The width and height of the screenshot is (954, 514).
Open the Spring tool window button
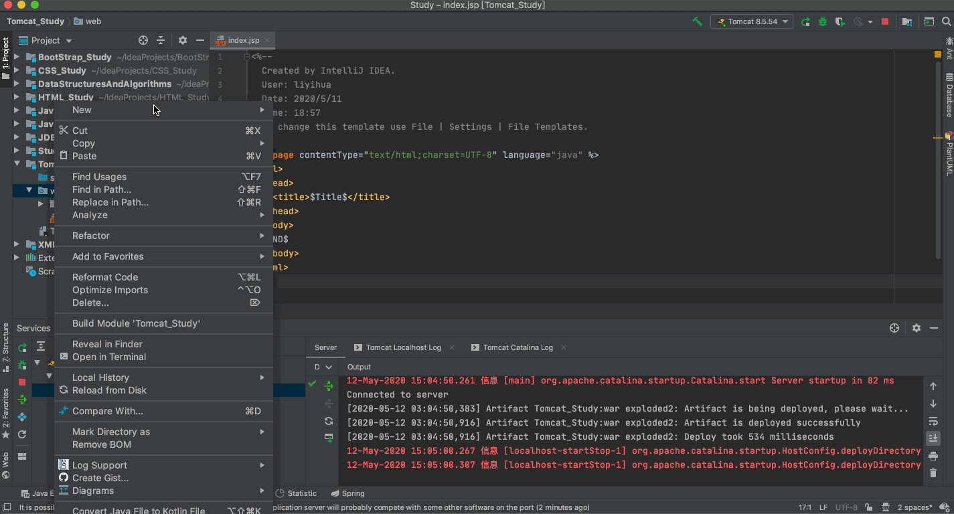pos(347,493)
